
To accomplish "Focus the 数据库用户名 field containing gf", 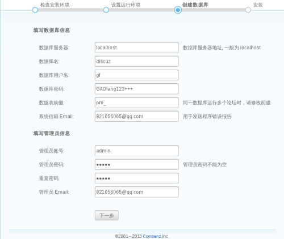I will (x=136, y=75).
